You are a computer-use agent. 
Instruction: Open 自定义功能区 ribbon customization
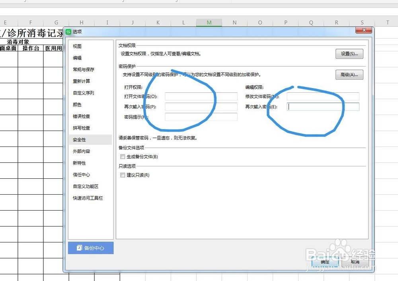click(x=85, y=186)
